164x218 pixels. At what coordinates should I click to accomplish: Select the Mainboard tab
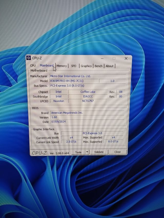pos(46,66)
